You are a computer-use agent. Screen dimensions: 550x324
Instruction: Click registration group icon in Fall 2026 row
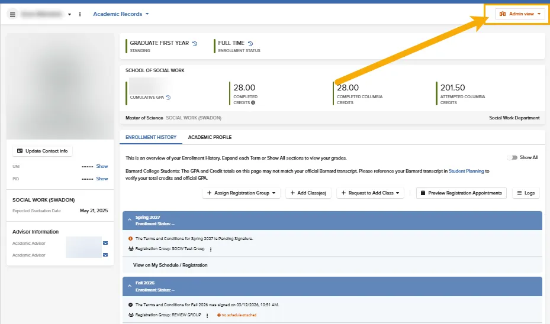pos(131,315)
